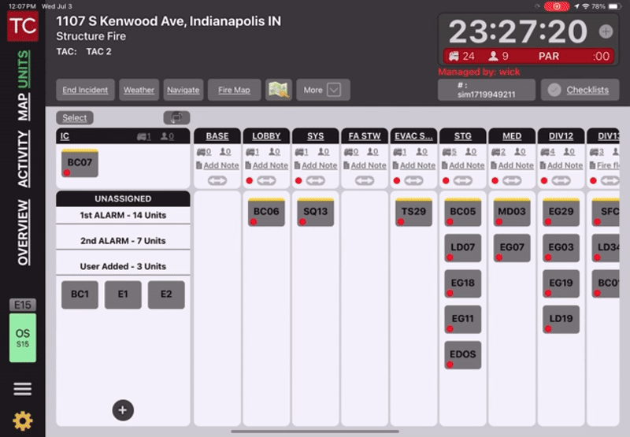The height and width of the screenshot is (437, 630).
Task: Toggle the green OS S15 status tile
Action: tap(23, 338)
